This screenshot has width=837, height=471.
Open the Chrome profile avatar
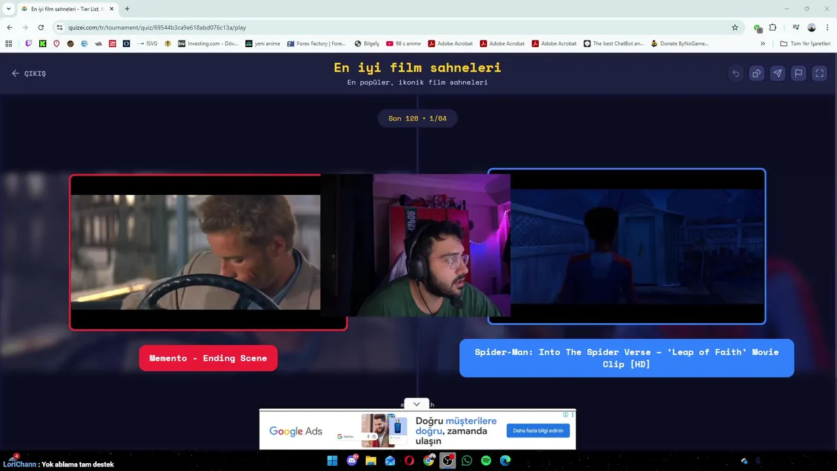811,27
